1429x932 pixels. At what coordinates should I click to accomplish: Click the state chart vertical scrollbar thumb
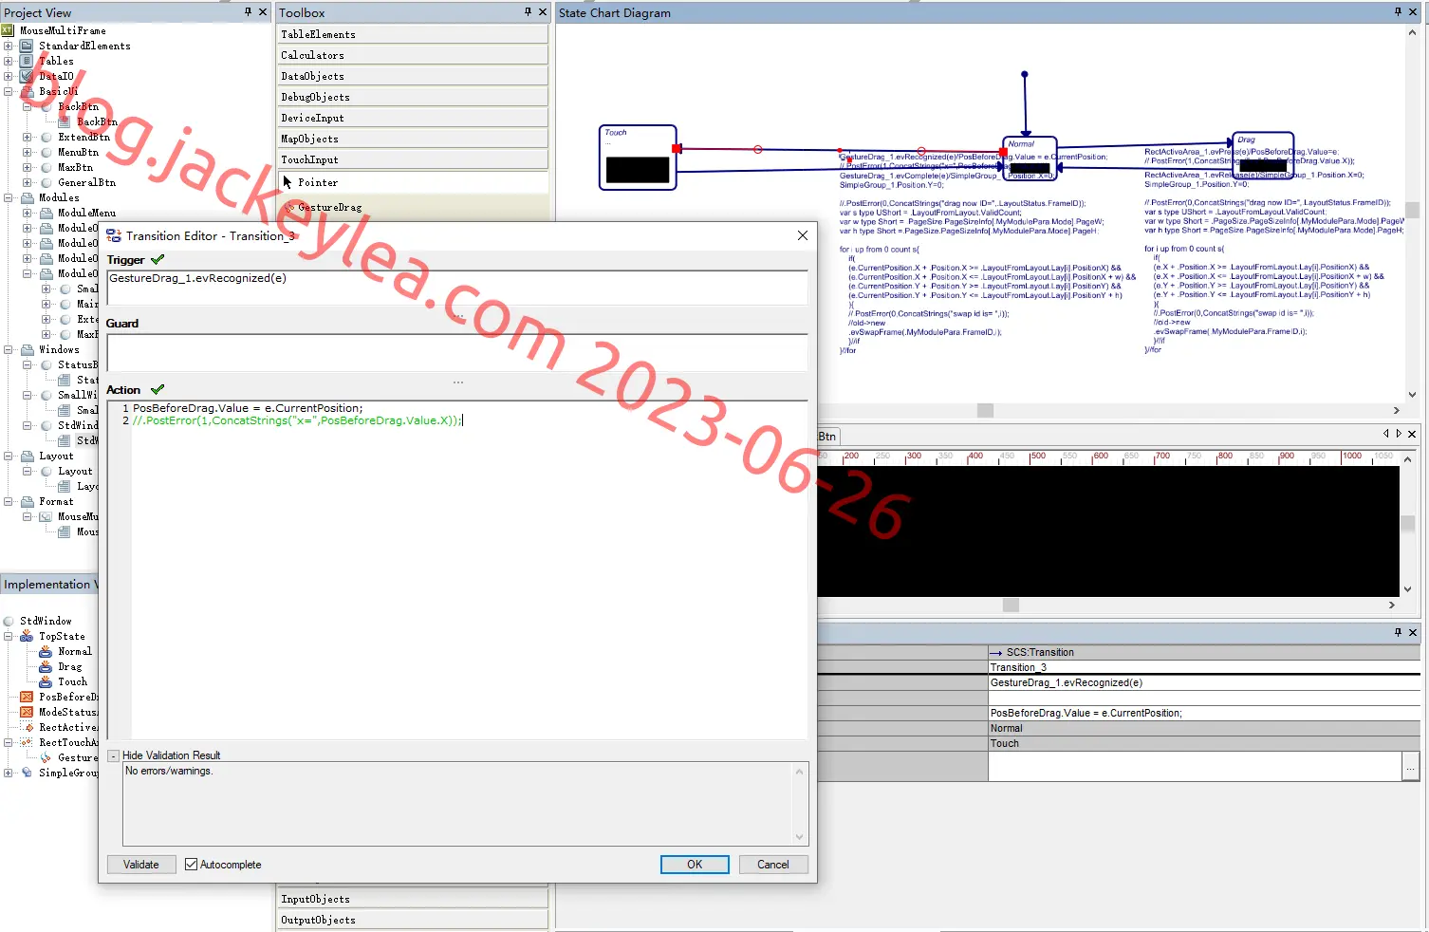[x=1412, y=210]
